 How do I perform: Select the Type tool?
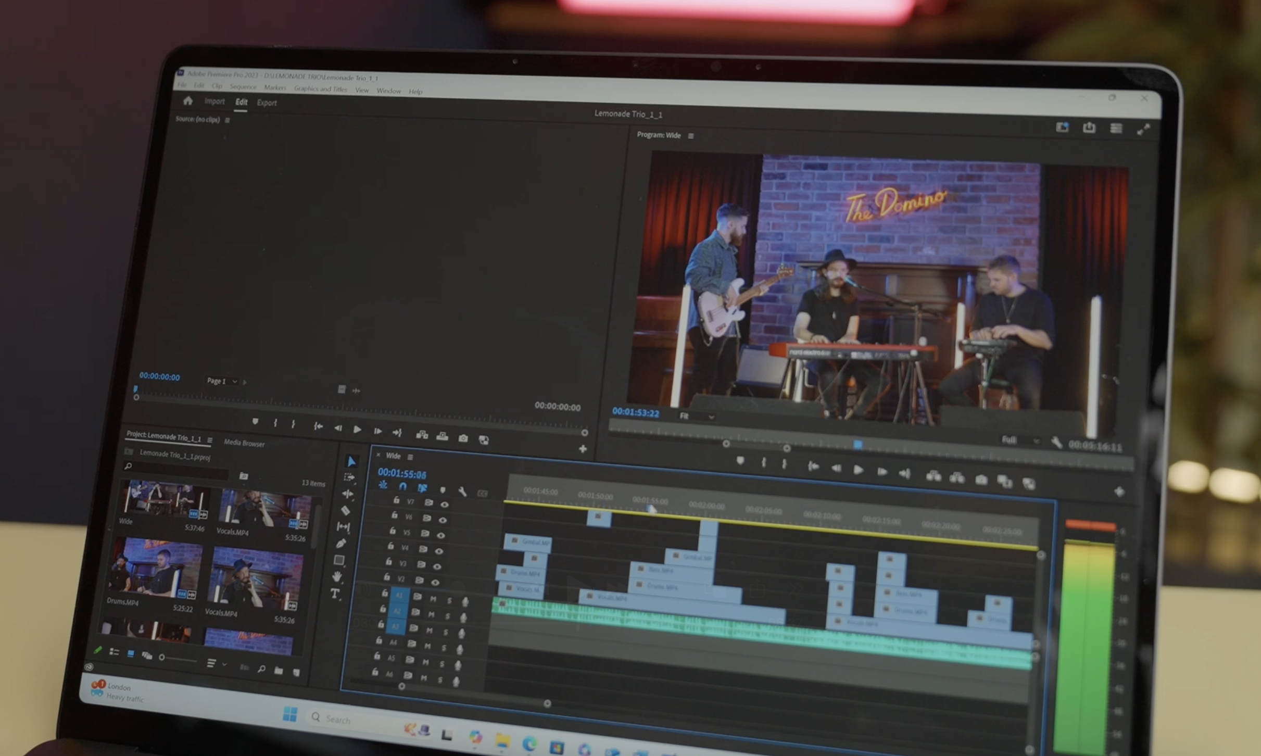(335, 594)
